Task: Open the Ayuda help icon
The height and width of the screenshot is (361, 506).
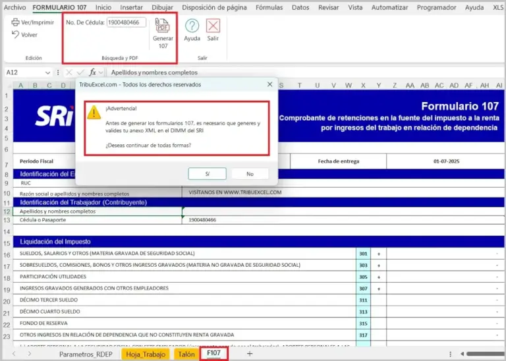Action: [192, 26]
